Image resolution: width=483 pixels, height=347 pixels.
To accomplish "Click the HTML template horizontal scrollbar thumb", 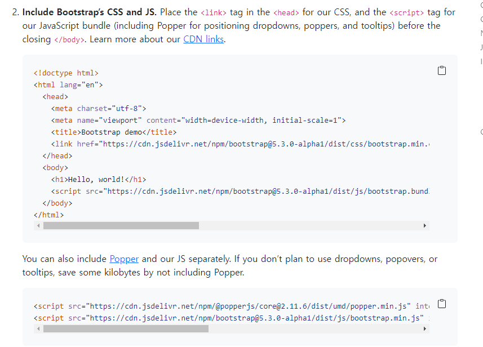I will pyautogui.click(x=121, y=226).
